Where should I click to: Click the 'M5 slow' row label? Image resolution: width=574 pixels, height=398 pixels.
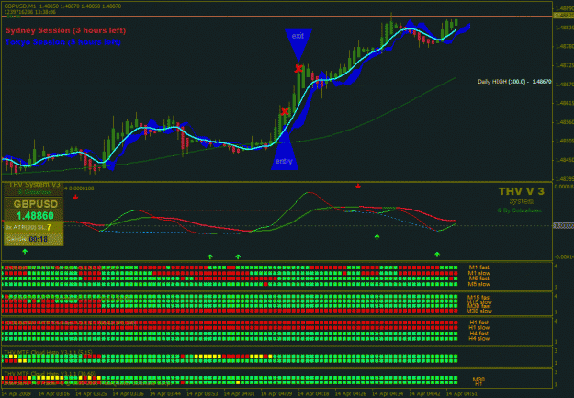[x=478, y=284]
